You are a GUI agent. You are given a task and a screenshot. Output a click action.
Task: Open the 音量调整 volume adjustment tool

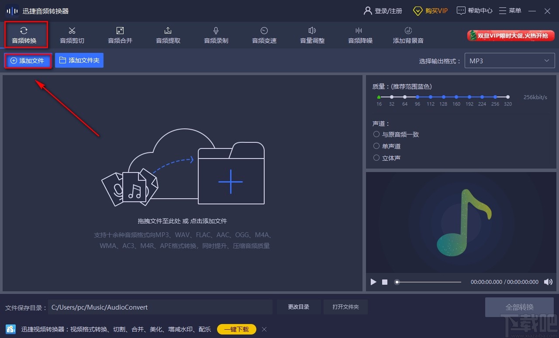click(312, 35)
